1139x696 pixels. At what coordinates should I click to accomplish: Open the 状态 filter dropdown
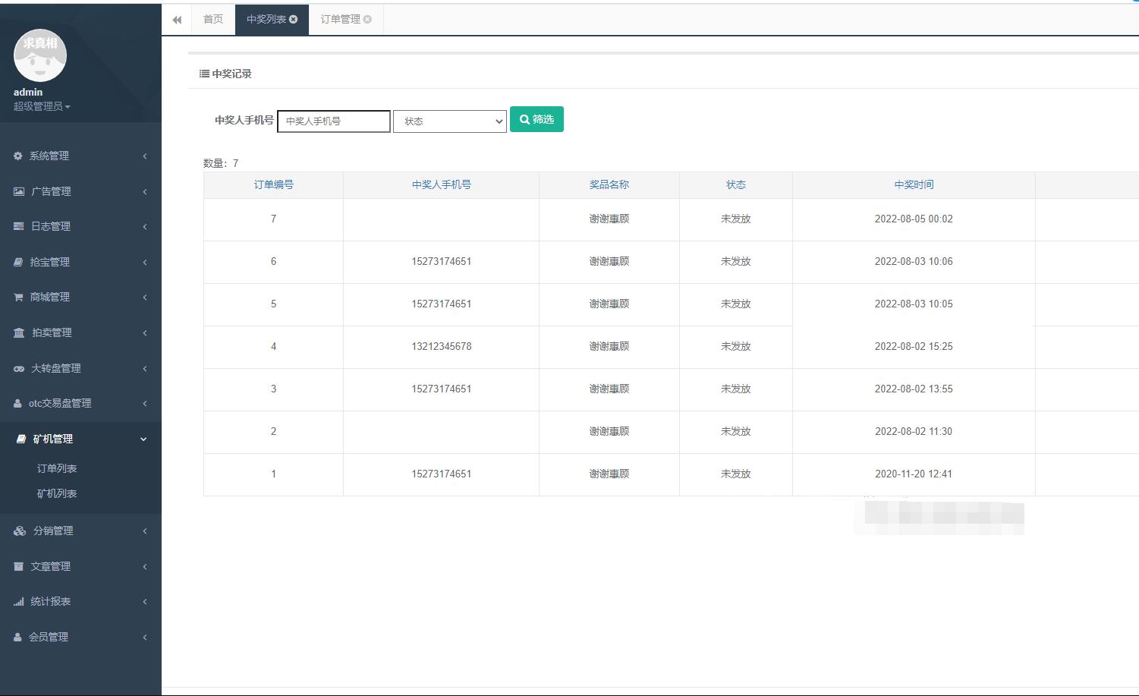pyautogui.click(x=449, y=121)
